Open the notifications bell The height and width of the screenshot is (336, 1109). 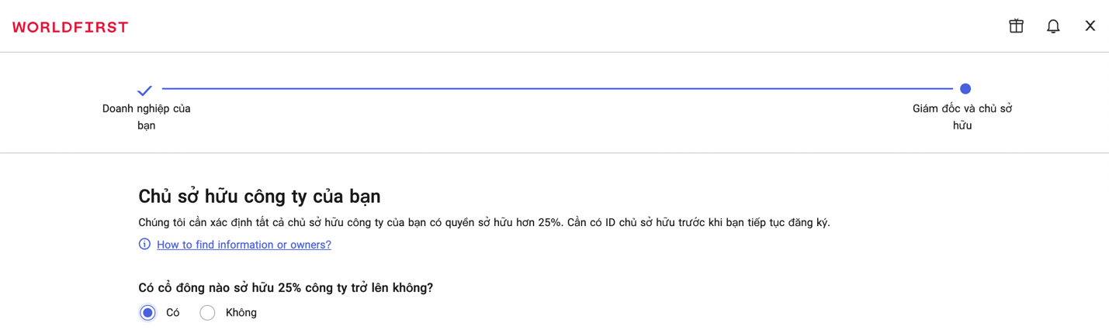1053,26
